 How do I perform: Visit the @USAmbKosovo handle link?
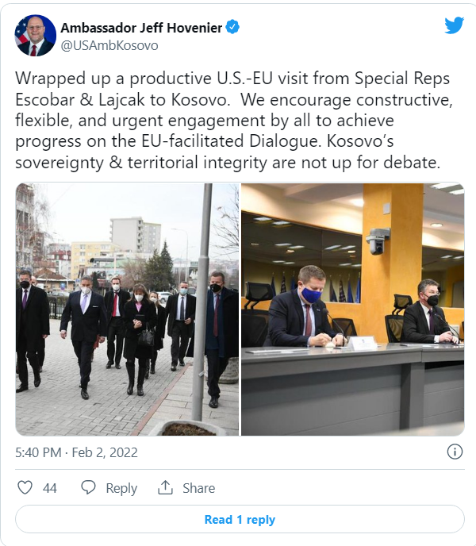pos(109,46)
